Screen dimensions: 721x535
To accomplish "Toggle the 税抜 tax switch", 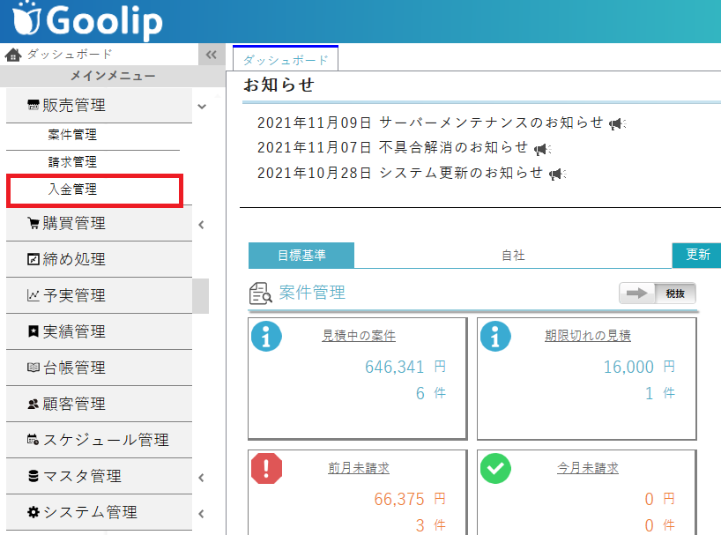I will [x=657, y=294].
